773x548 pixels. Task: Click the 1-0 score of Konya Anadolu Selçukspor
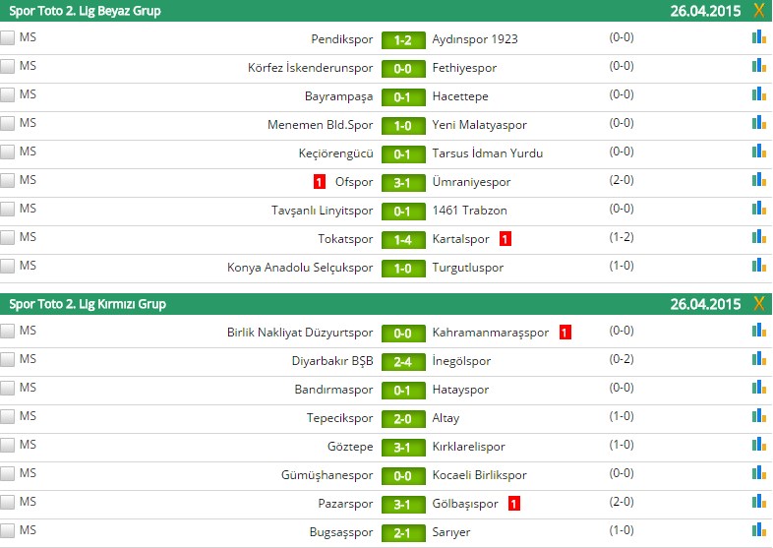[x=402, y=268]
